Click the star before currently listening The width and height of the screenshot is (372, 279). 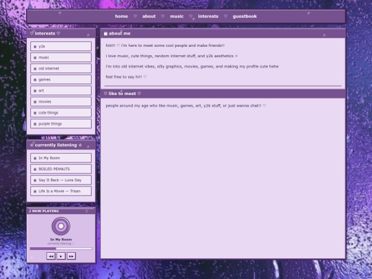[32, 145]
